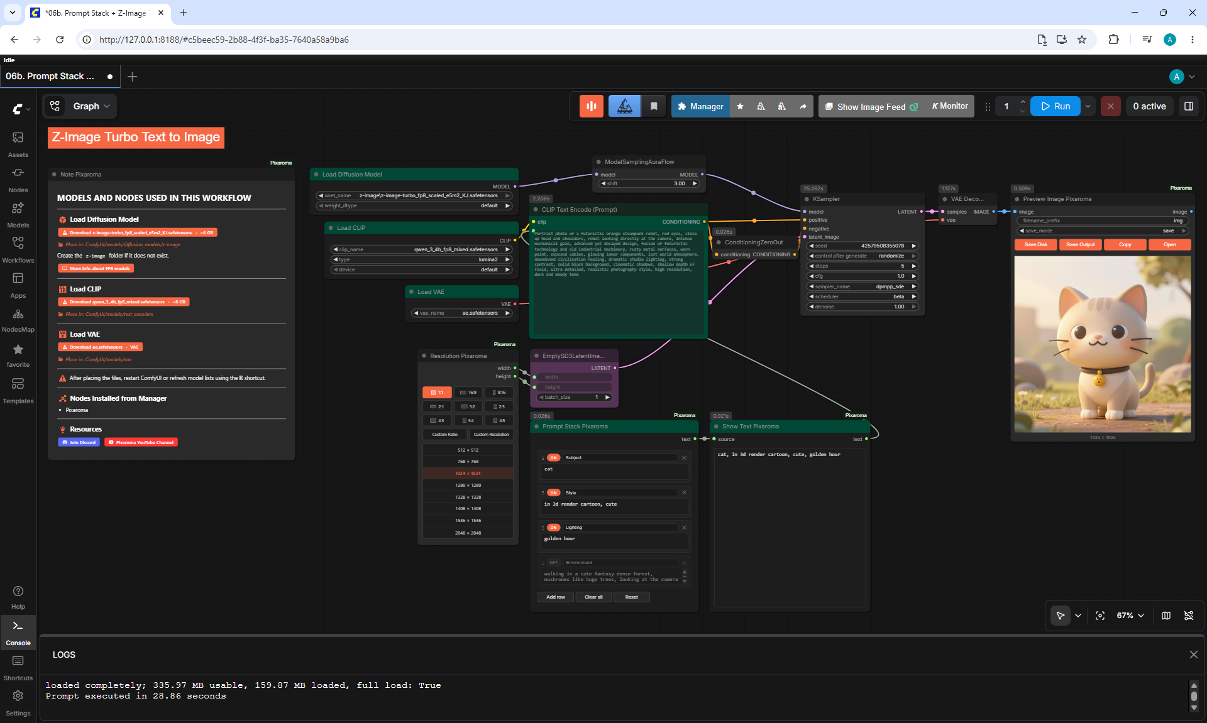The height and width of the screenshot is (723, 1207).
Task: Open the unet_name model combo box
Action: click(x=414, y=195)
